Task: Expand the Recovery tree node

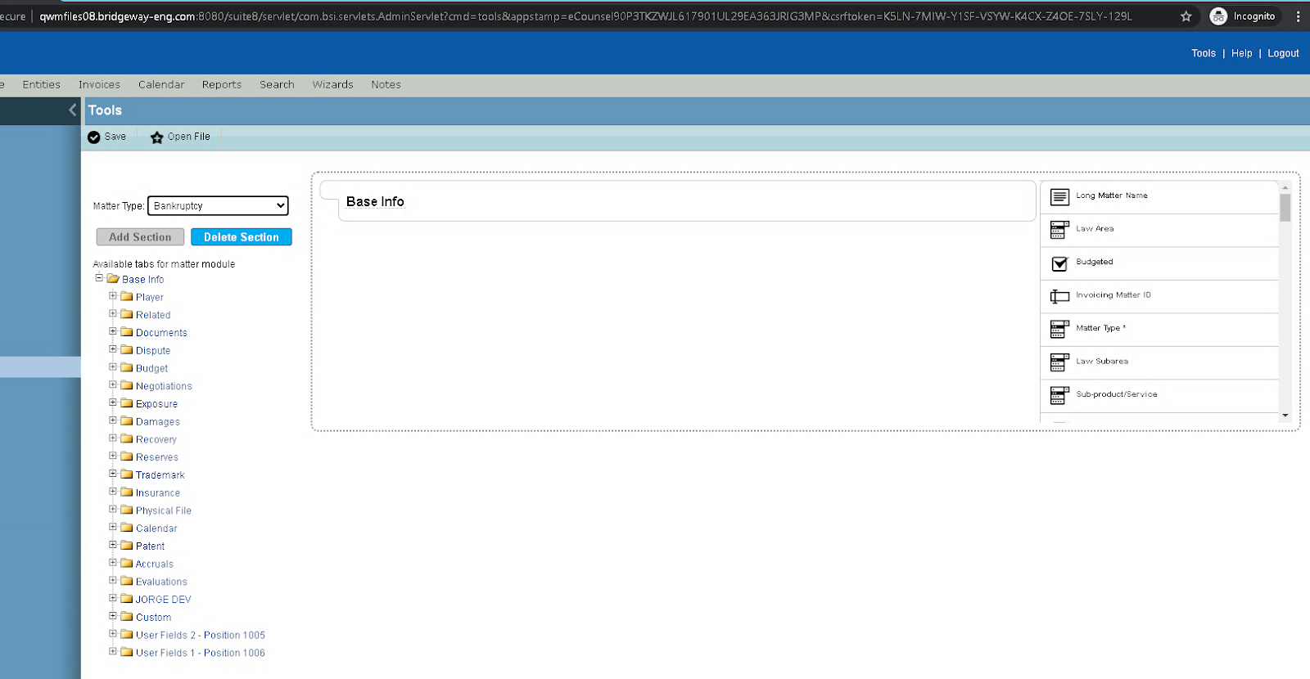Action: click(113, 438)
